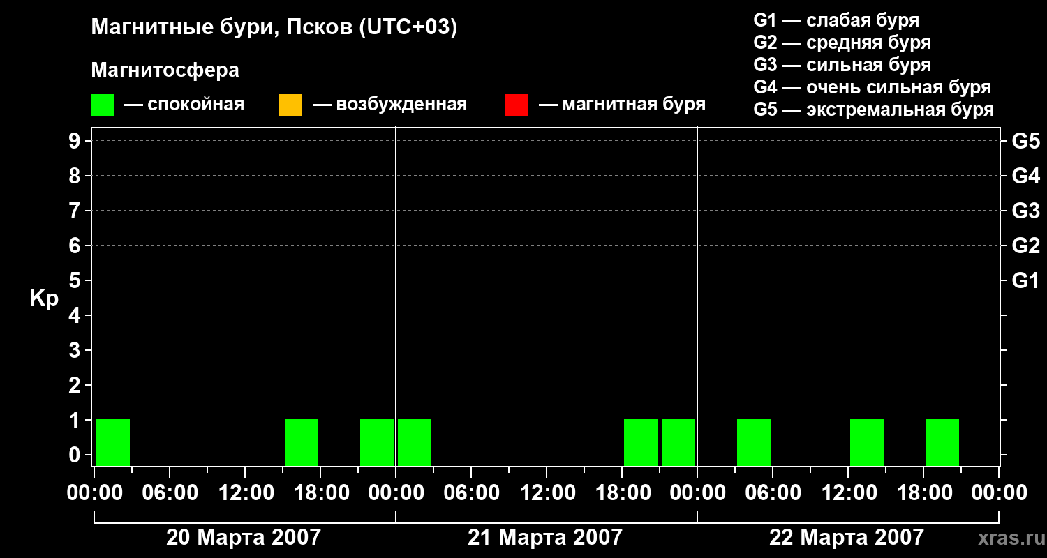The image size is (1047, 558).
Task: Click the green bar at 15:00–18:00 on 20 Марта
Action: tap(302, 443)
